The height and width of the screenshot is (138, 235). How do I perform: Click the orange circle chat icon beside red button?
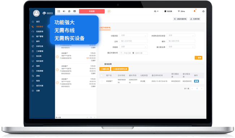tap(109, 11)
